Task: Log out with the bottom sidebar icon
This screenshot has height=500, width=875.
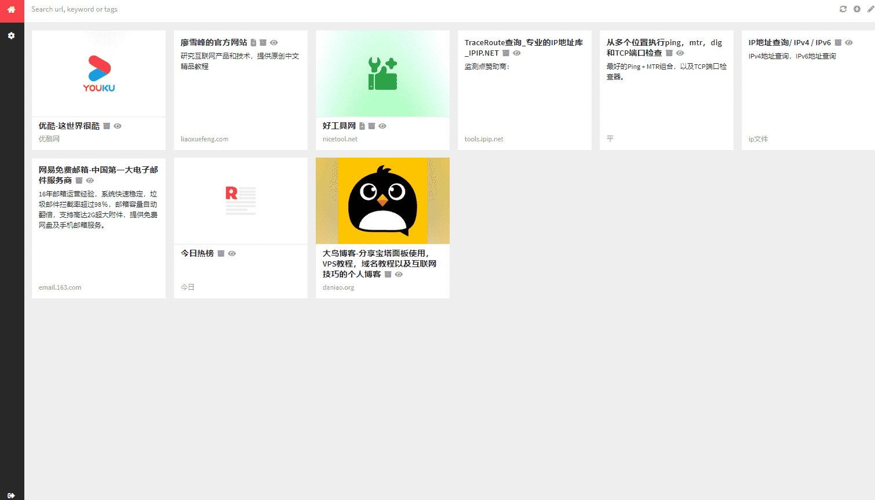Action: click(x=12, y=495)
